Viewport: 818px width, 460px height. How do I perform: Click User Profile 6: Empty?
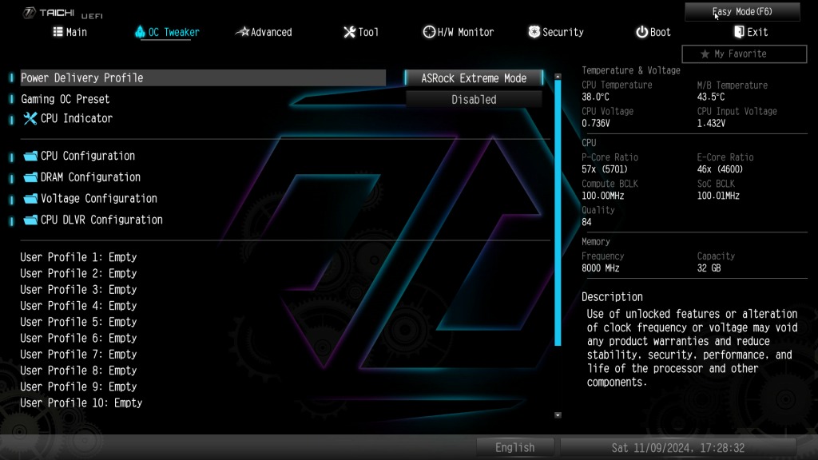pos(78,338)
